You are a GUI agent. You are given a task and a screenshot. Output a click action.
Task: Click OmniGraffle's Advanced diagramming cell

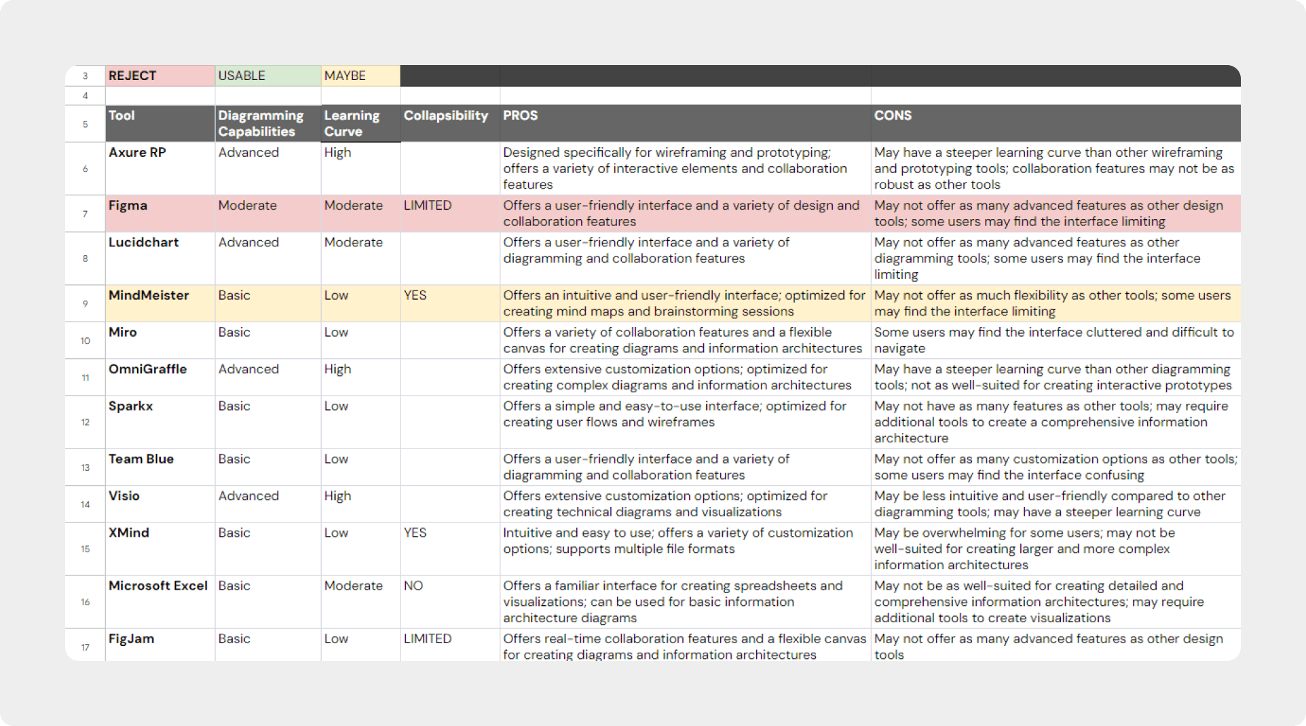[x=268, y=377]
